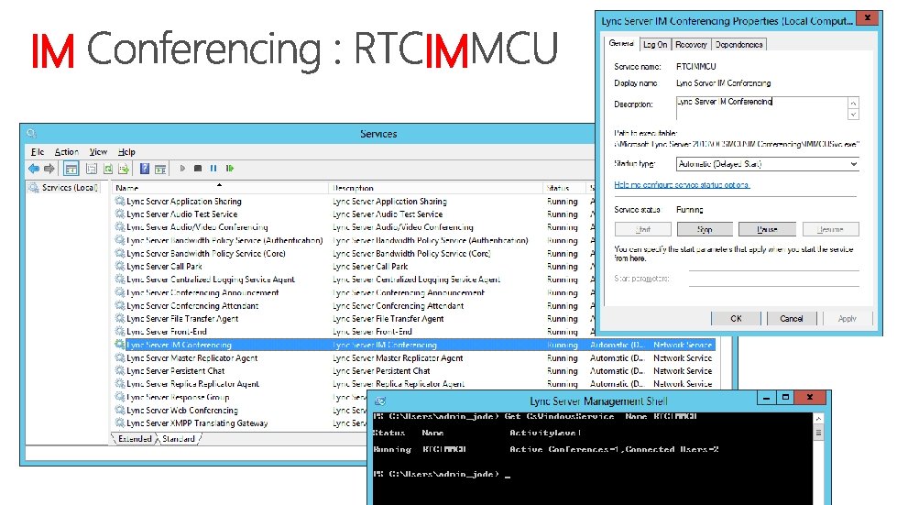Switch to the Extended view tab
Screen dimensions: 897x505
[x=135, y=439]
